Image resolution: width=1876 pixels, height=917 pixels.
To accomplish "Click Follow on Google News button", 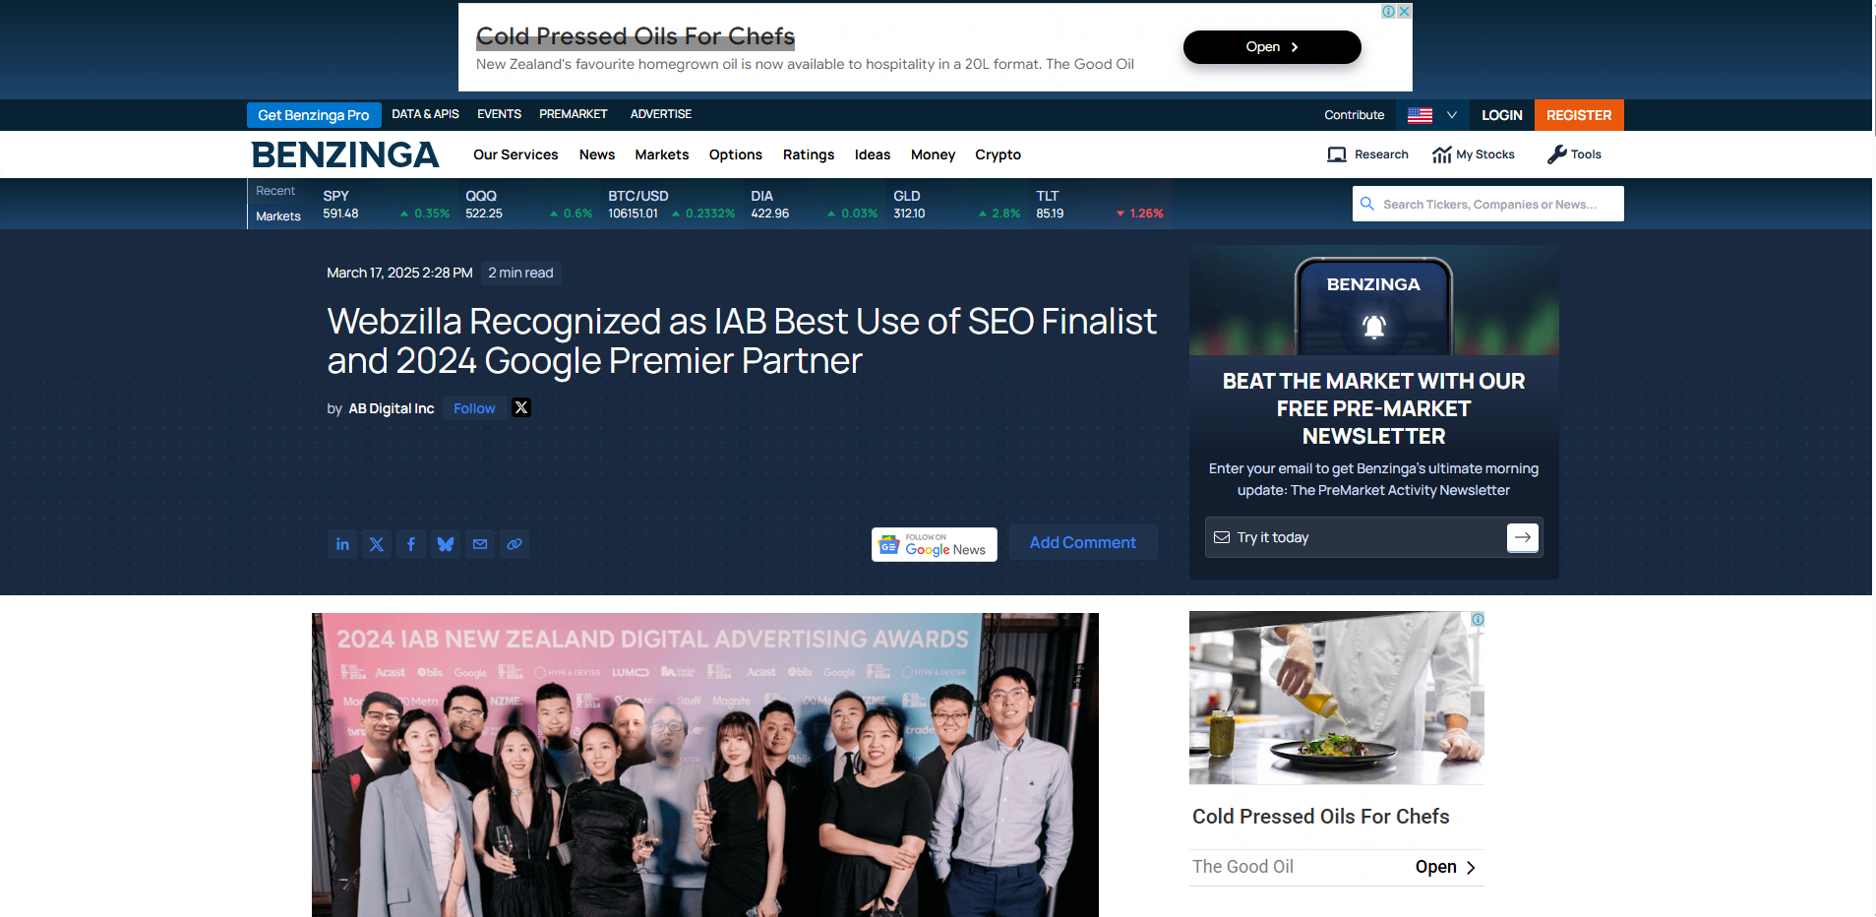I will pos(935,544).
